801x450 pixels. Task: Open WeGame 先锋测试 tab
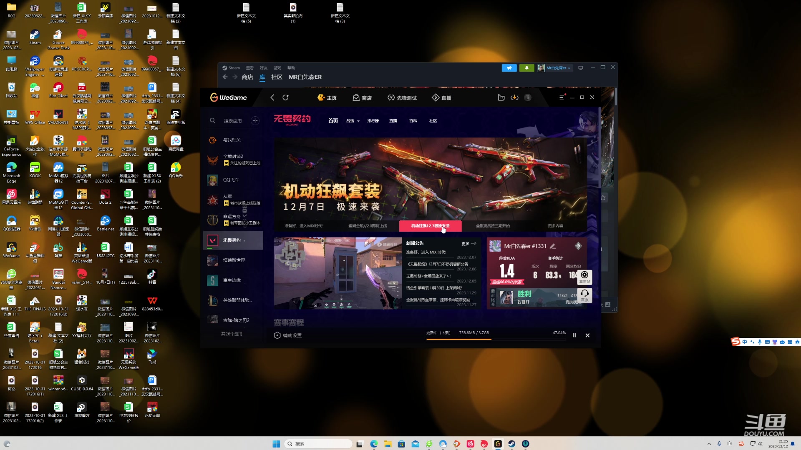(402, 97)
